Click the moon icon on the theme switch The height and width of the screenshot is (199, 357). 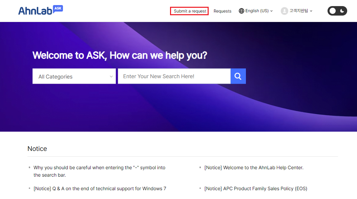[342, 10]
